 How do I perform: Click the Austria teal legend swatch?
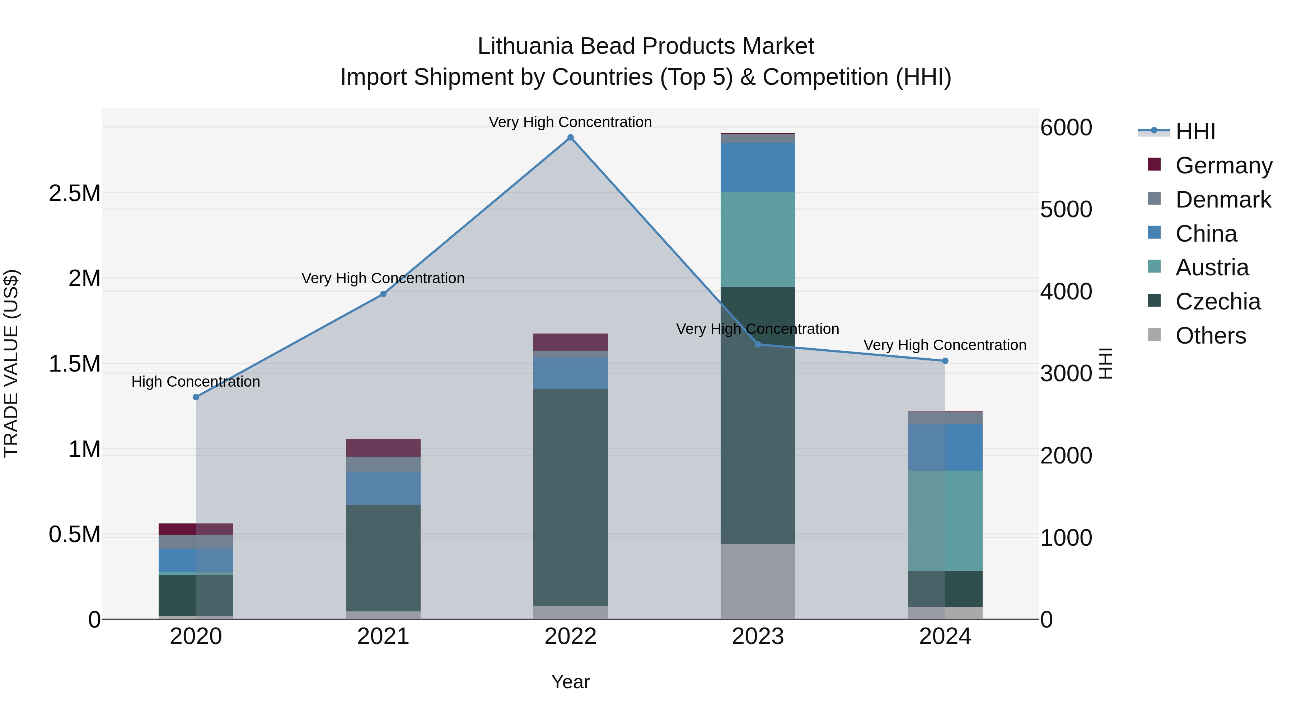pos(1154,266)
